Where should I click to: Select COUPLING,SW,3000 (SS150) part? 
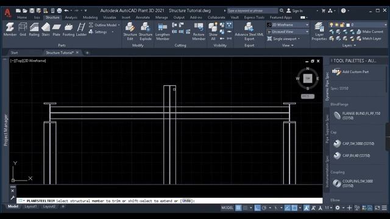353,183
